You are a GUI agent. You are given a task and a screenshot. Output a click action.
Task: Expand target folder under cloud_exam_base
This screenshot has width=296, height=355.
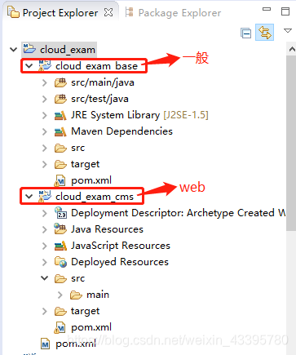point(45,164)
